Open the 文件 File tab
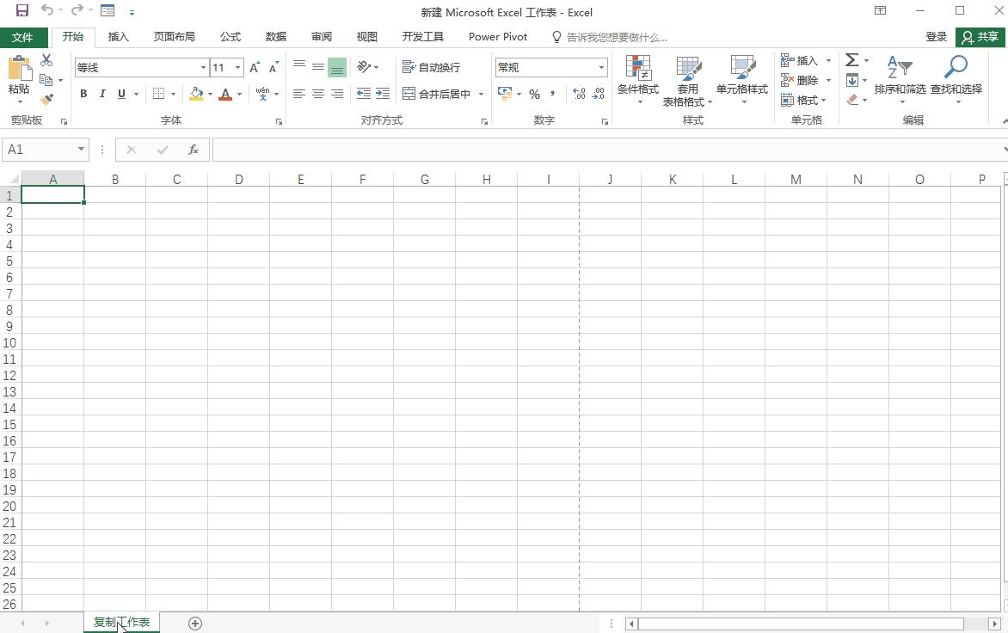Image resolution: width=1008 pixels, height=633 pixels. point(22,37)
